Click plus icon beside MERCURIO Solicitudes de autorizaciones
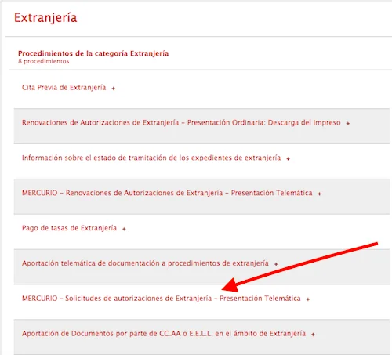This screenshot has height=355, width=392. click(x=308, y=299)
